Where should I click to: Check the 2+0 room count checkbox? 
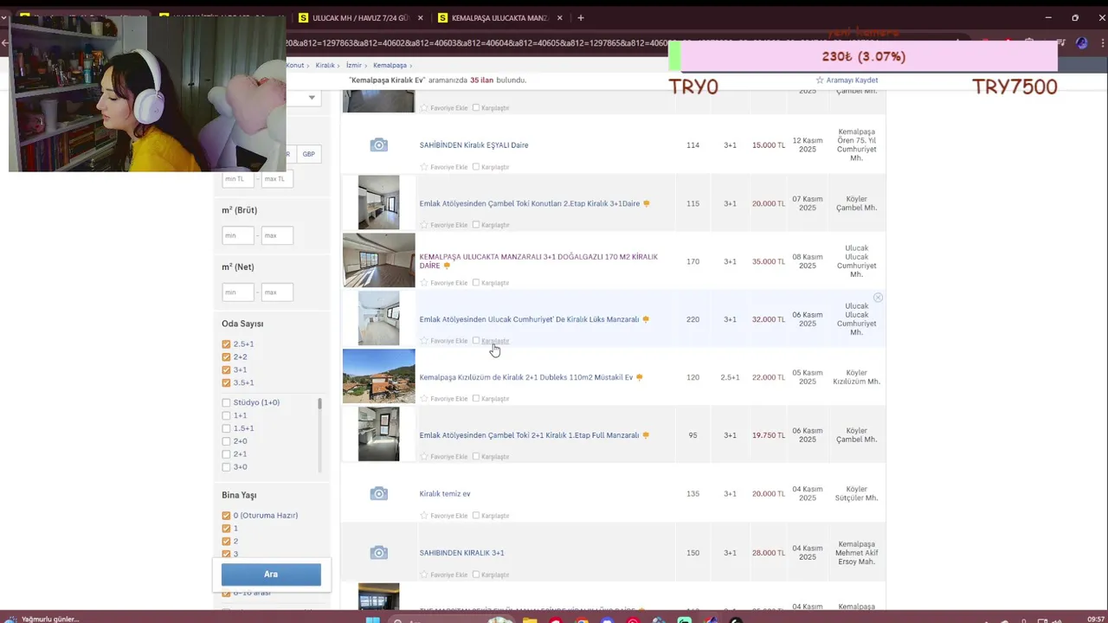point(226,441)
